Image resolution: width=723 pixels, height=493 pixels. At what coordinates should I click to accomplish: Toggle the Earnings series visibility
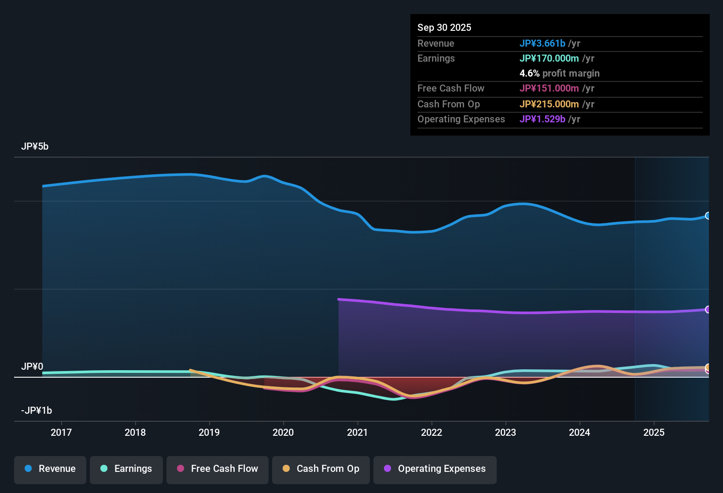click(x=126, y=469)
